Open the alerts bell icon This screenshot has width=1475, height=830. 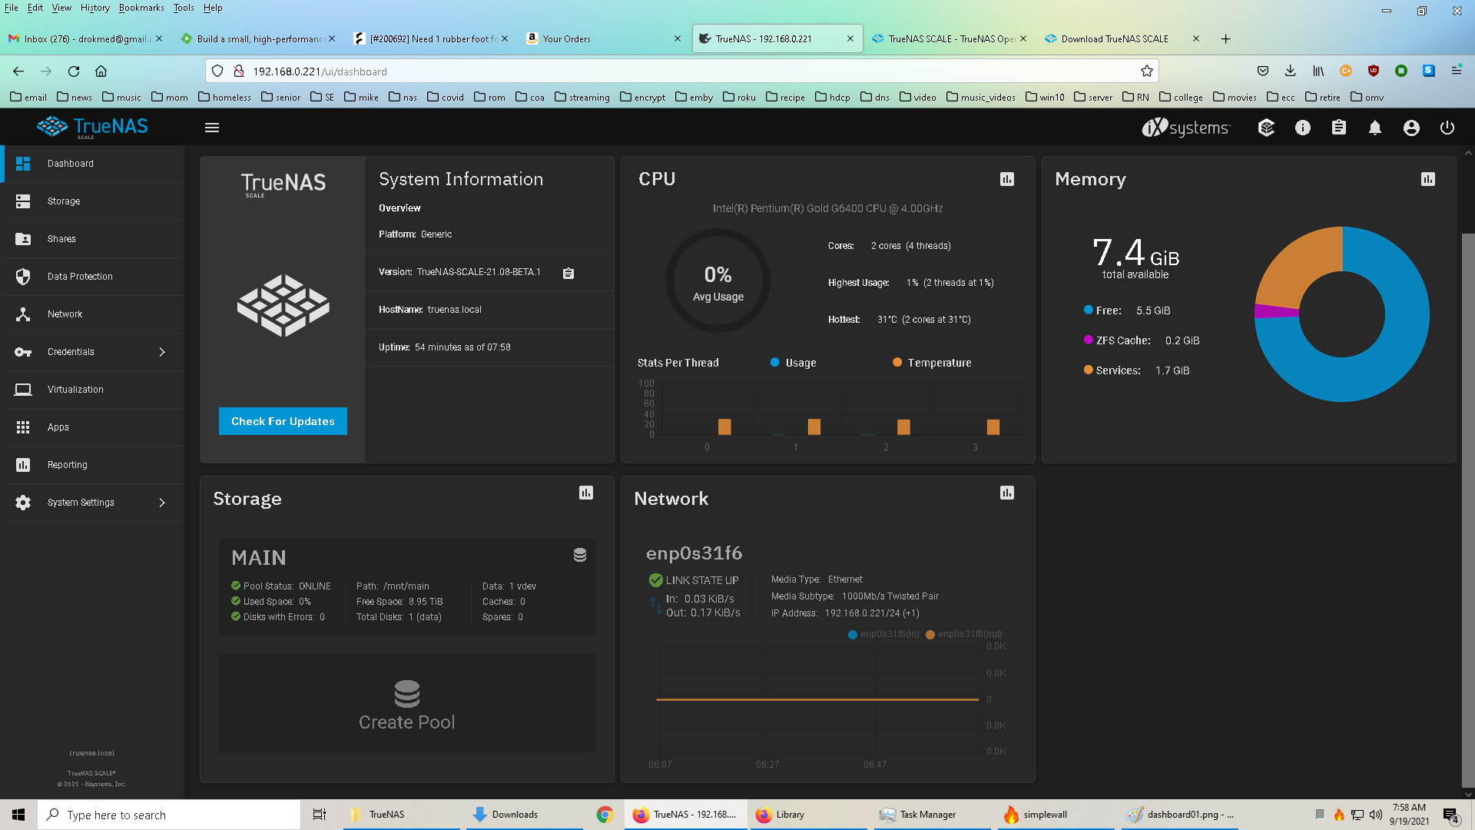[x=1375, y=128]
